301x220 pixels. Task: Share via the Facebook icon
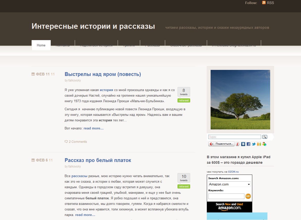(x=248, y=144)
